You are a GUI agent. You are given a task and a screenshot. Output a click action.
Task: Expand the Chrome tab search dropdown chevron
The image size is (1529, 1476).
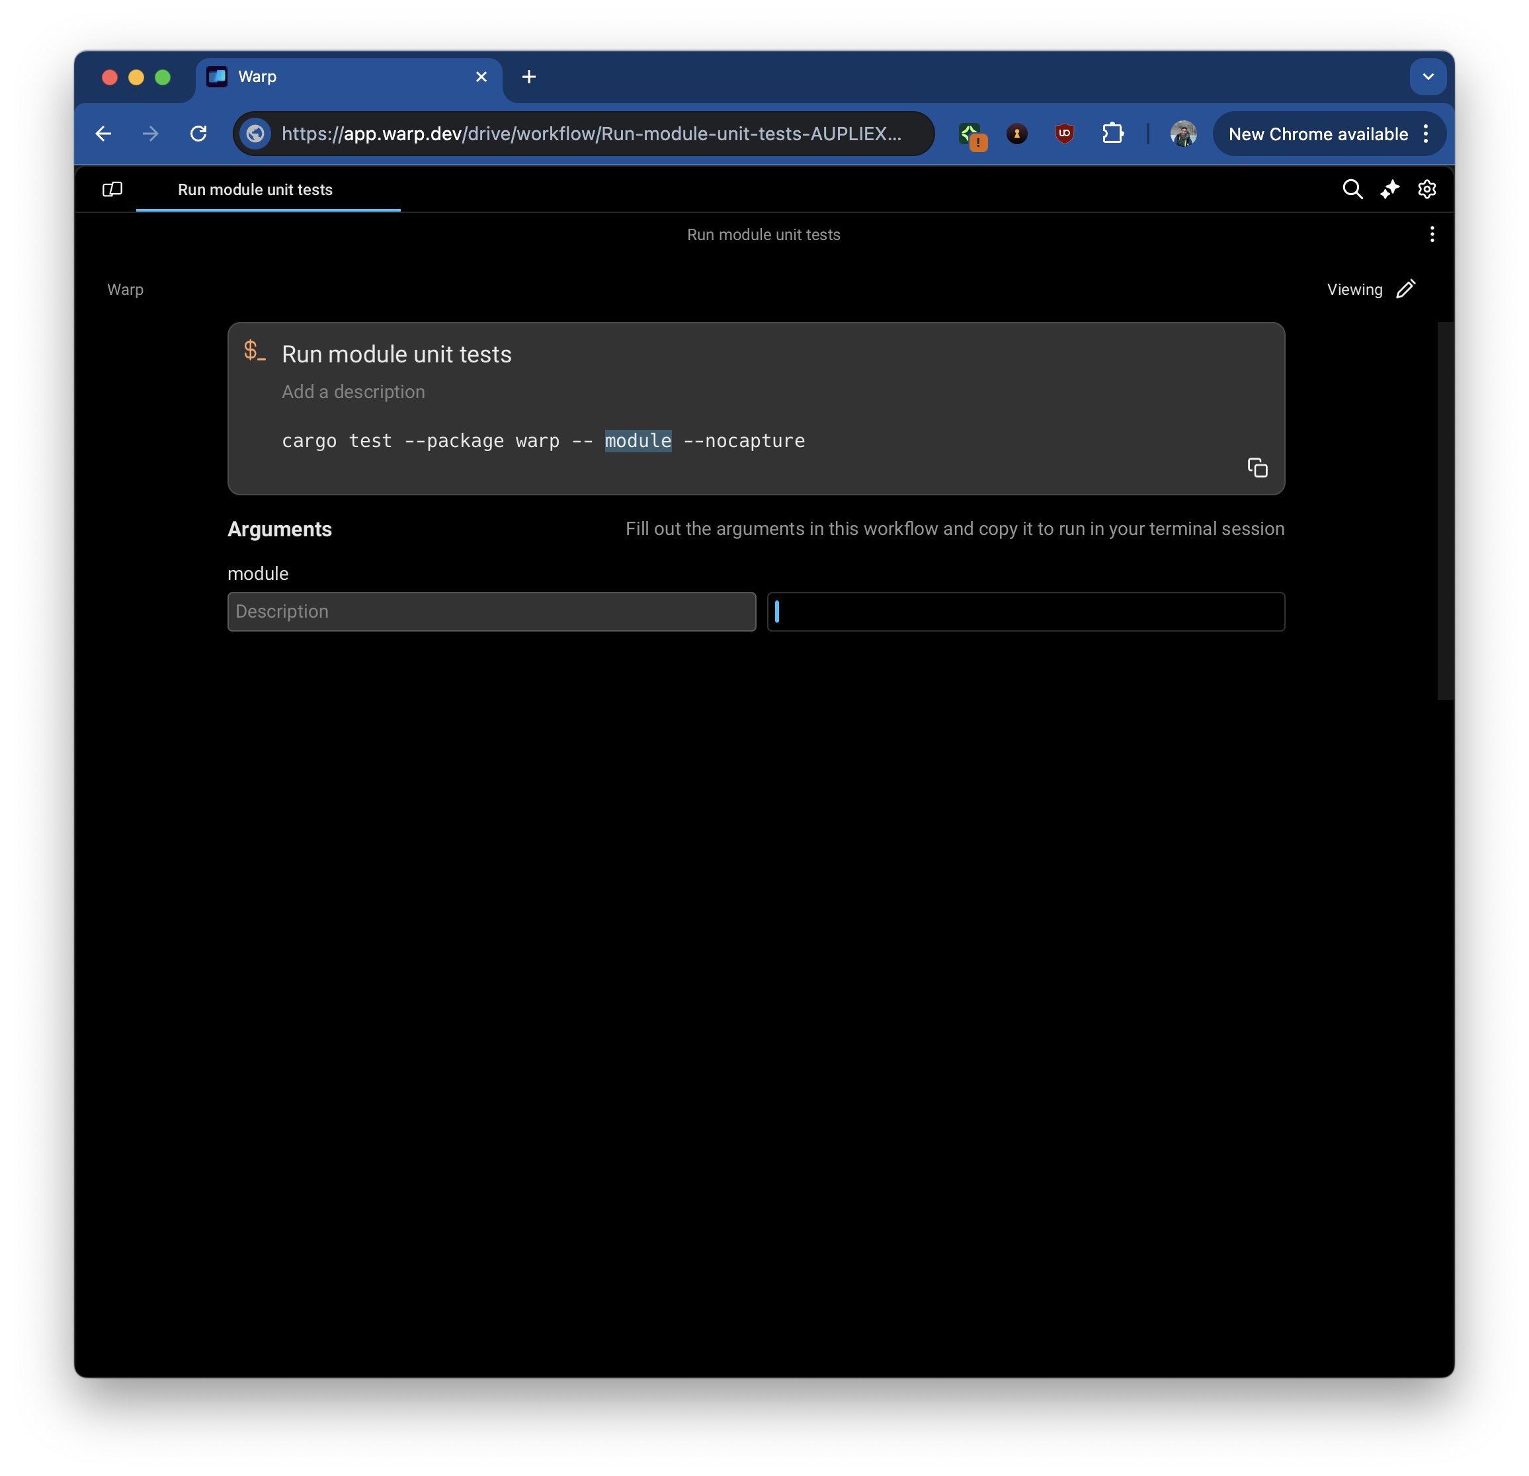point(1428,77)
